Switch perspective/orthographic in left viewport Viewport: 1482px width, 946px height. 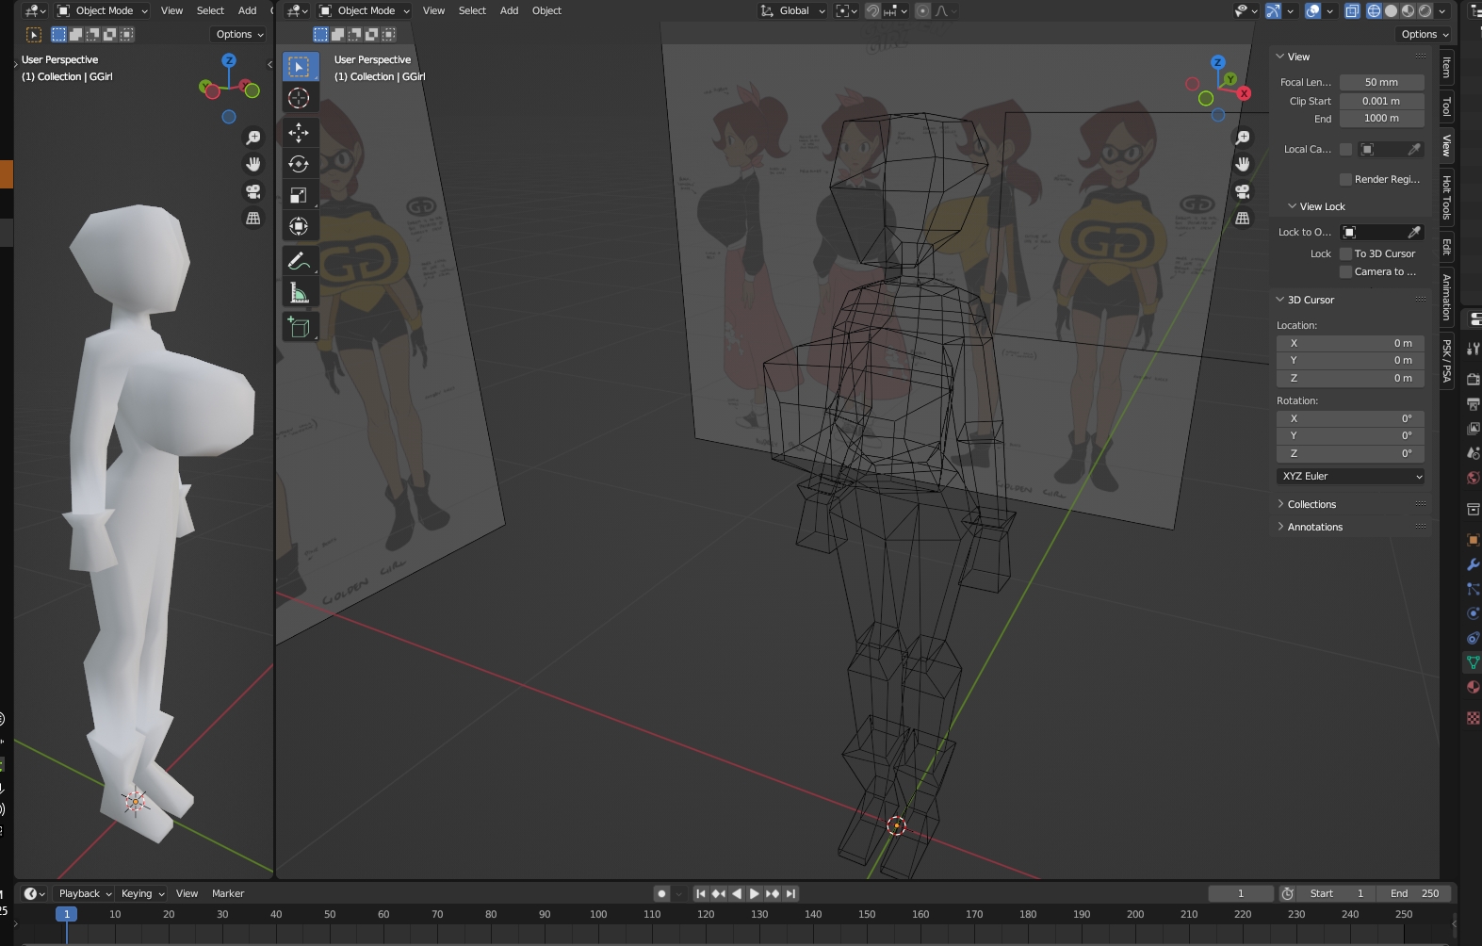click(253, 219)
